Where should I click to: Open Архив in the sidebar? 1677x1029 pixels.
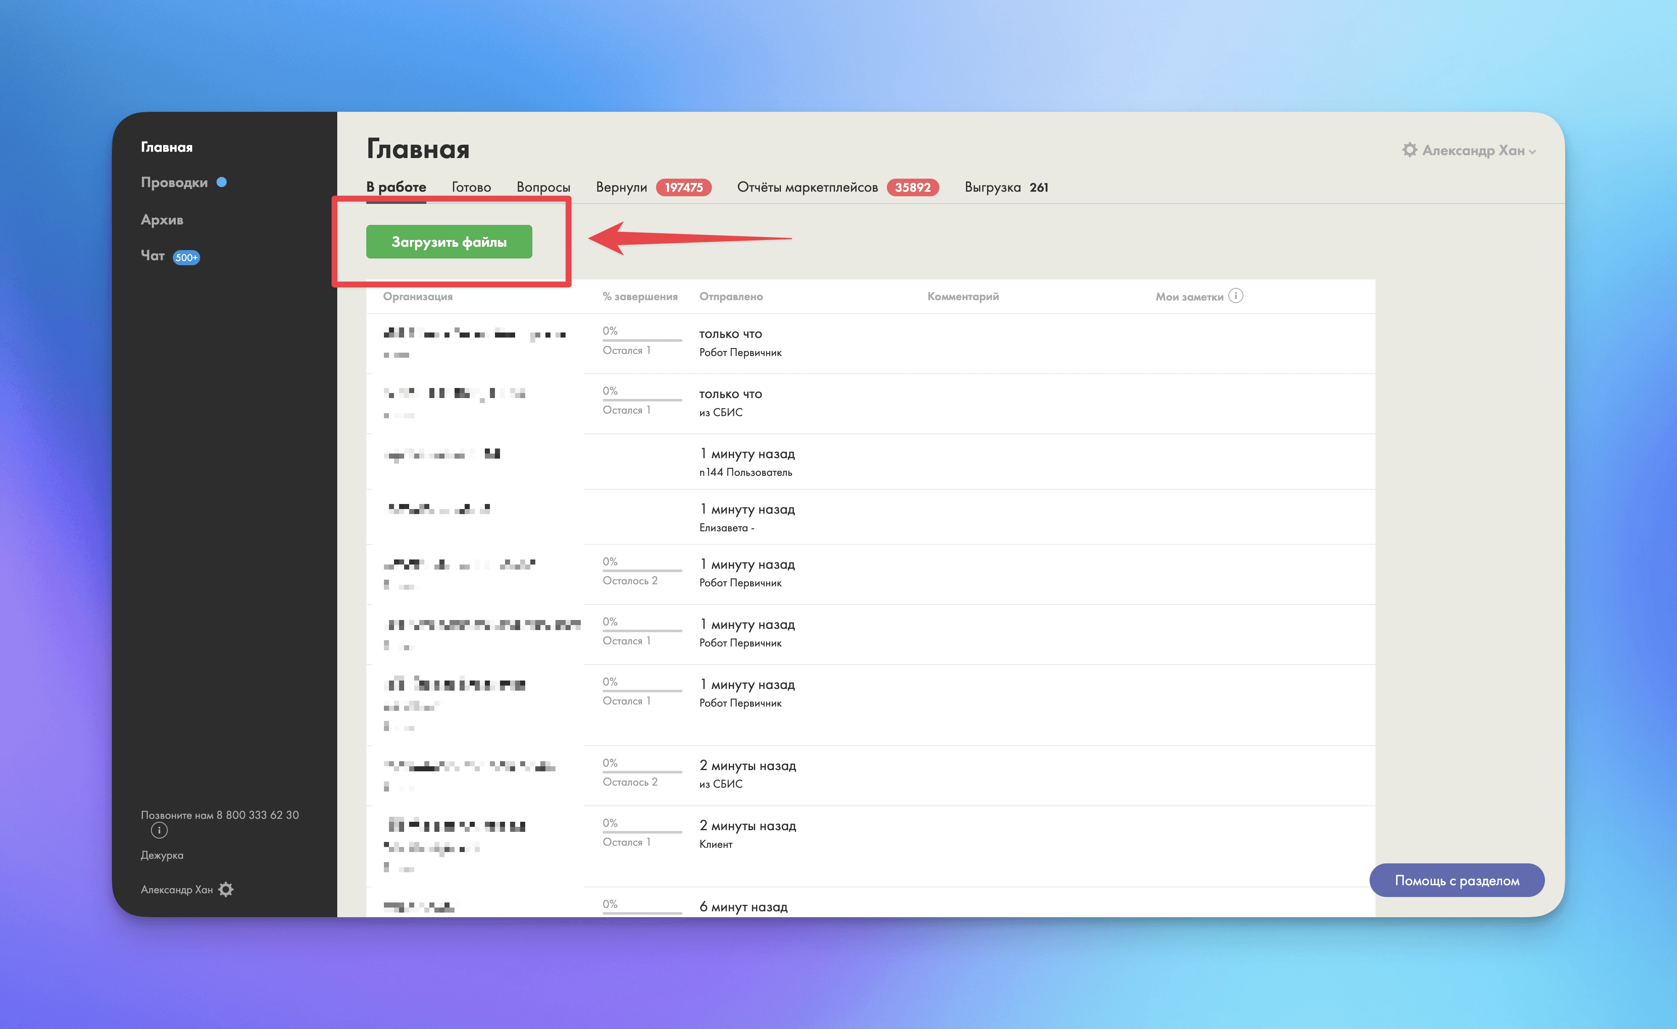point(162,220)
